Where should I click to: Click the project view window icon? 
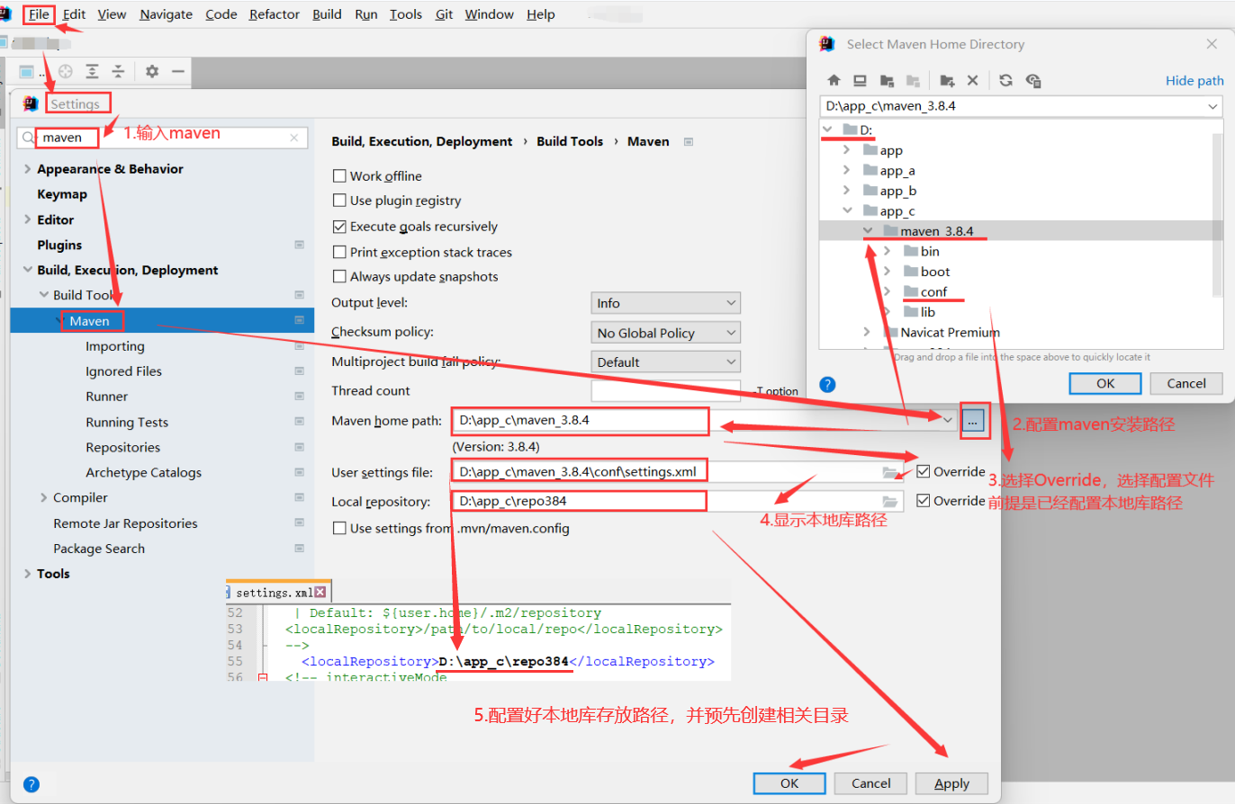26,72
